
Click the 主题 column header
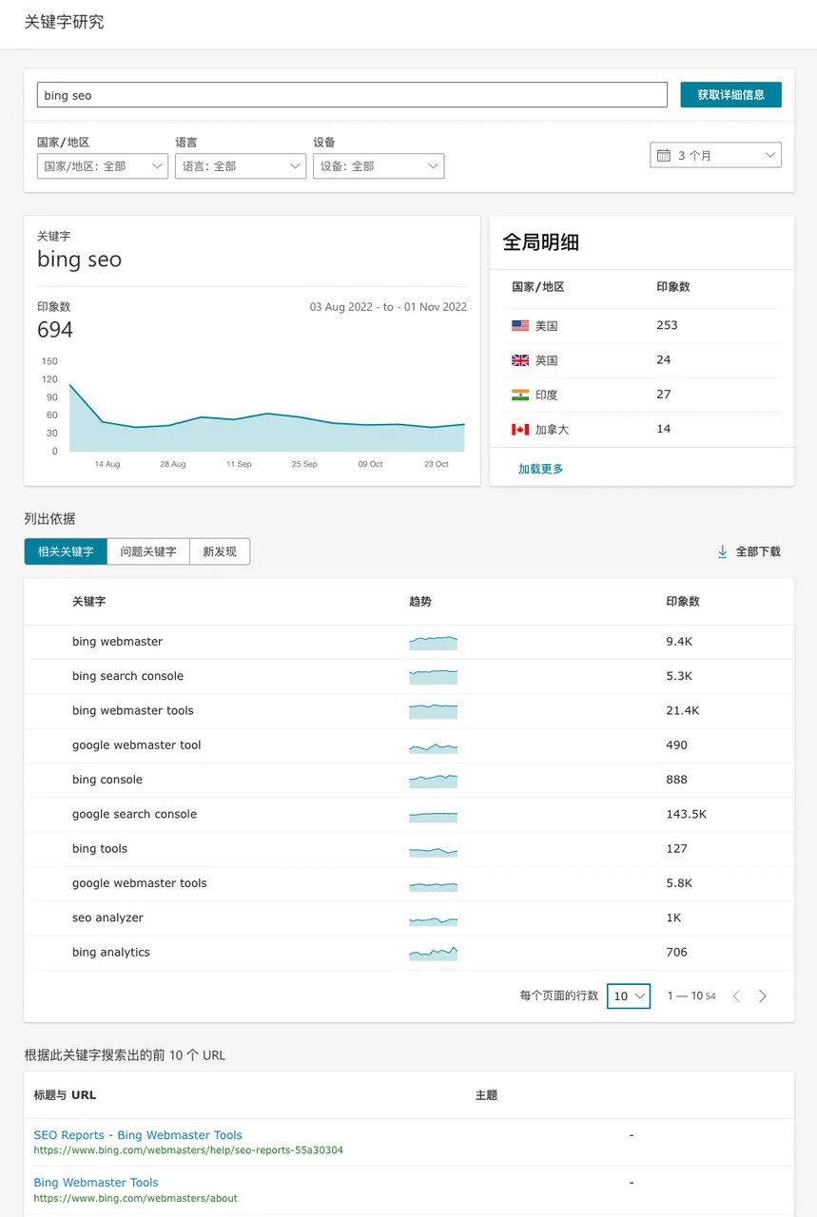(486, 1095)
